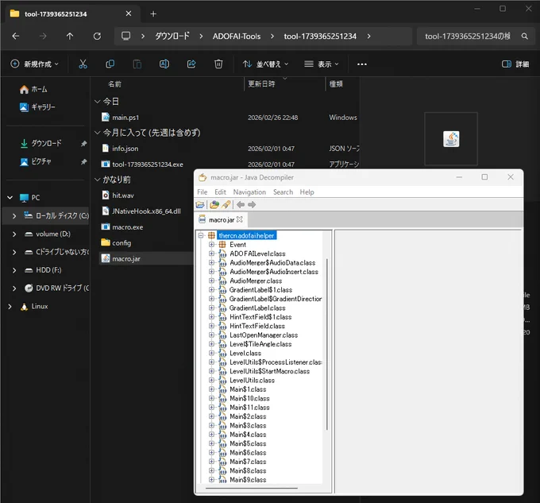
Task: Click the Date modified column header
Action: click(262, 84)
